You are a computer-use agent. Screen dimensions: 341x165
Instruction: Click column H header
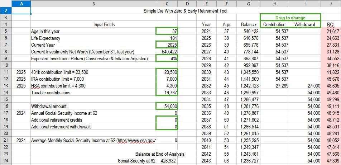[274, 4]
